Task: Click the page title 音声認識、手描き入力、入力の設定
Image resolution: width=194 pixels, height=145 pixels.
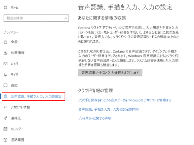Action: (x=125, y=7)
